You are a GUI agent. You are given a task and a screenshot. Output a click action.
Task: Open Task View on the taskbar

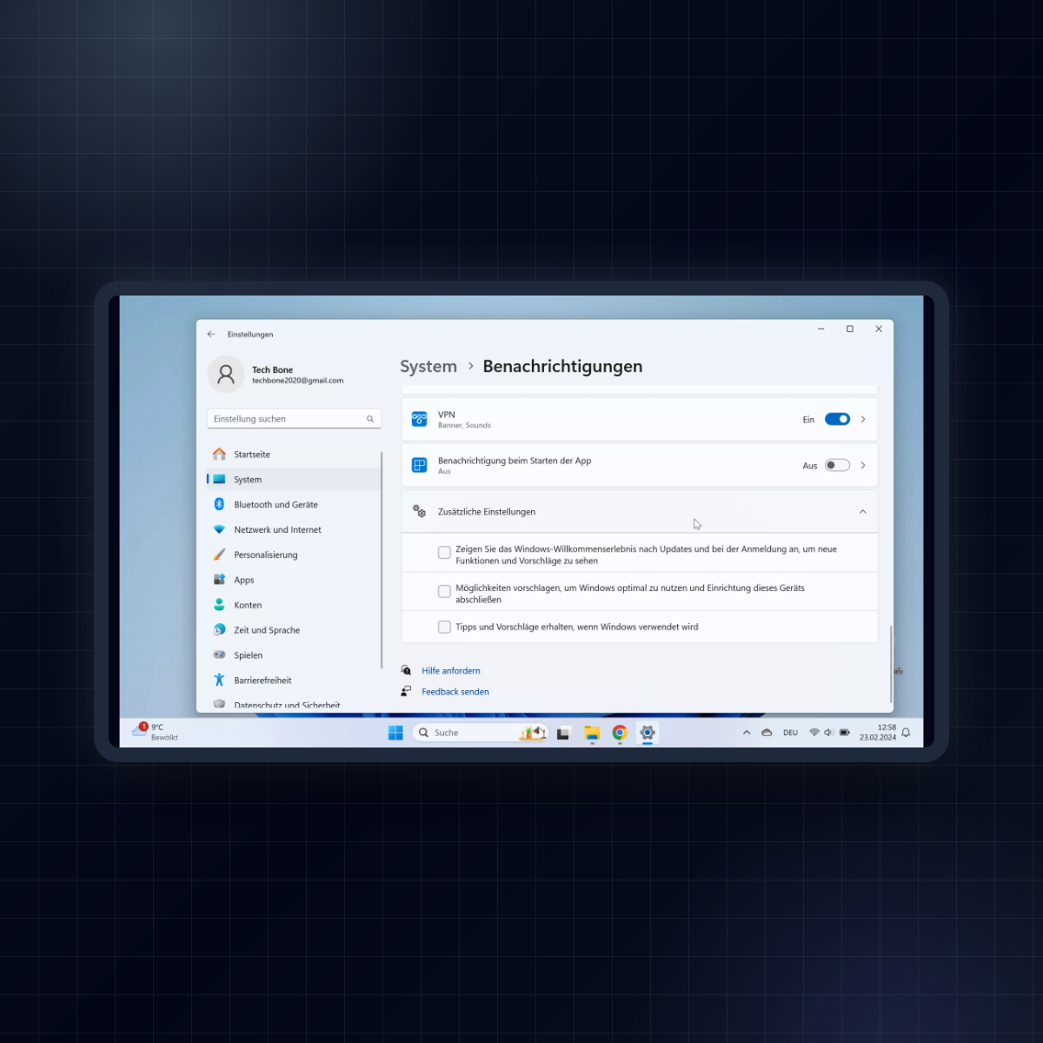click(563, 734)
